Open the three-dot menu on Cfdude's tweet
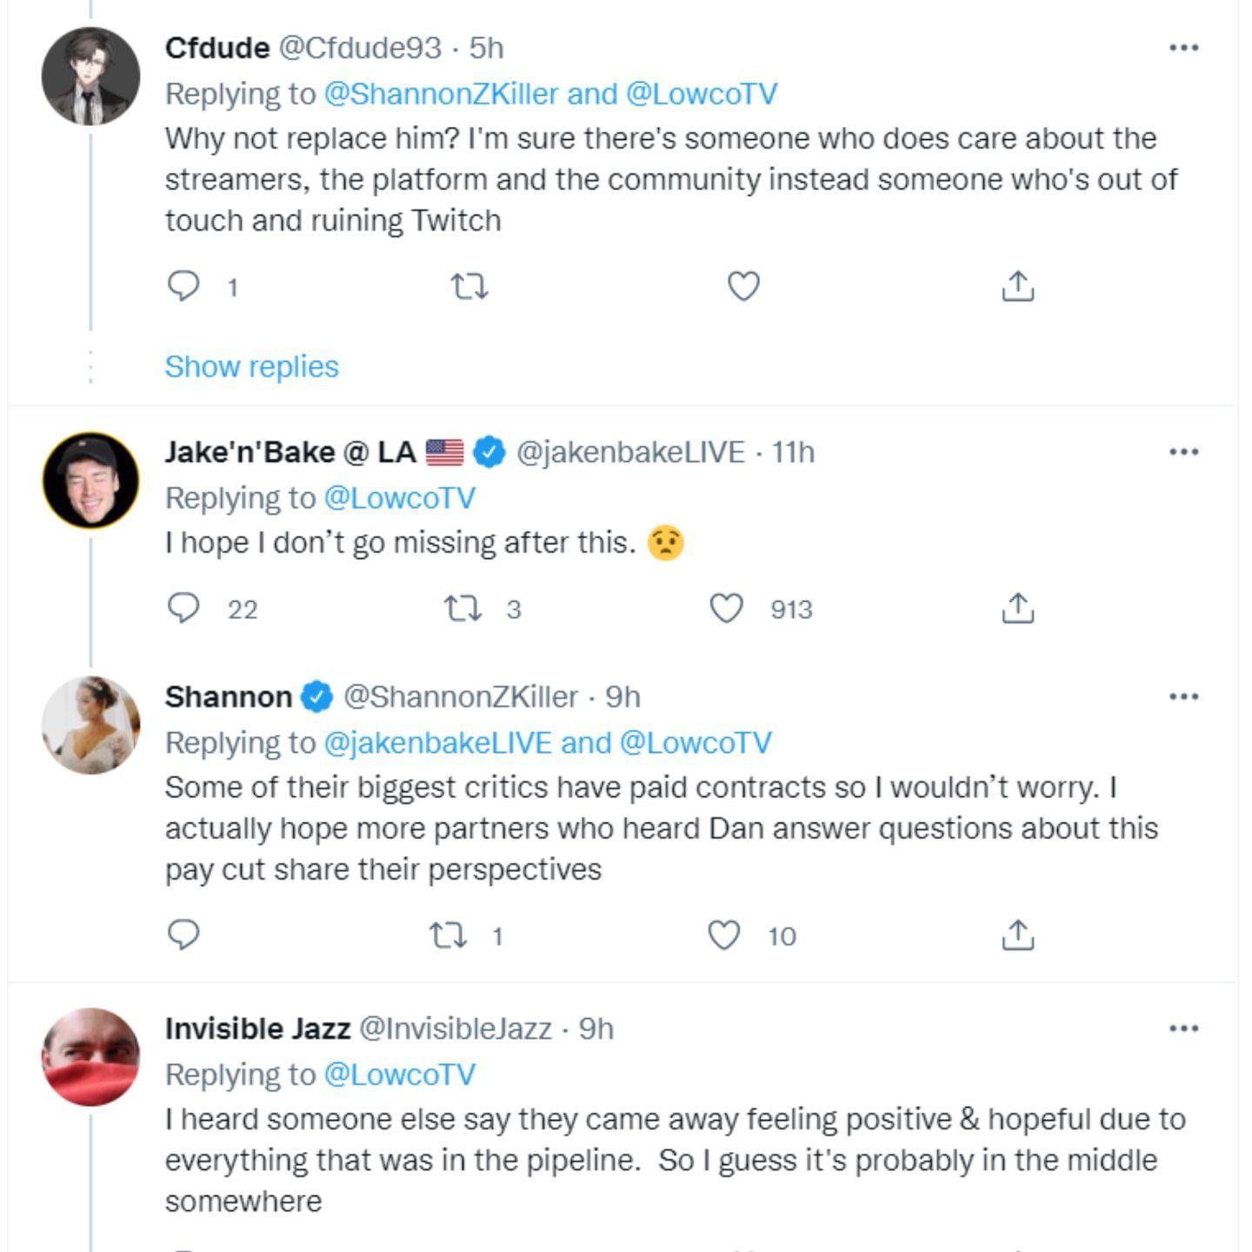Viewport: 1252px width, 1252px height. pyautogui.click(x=1182, y=48)
